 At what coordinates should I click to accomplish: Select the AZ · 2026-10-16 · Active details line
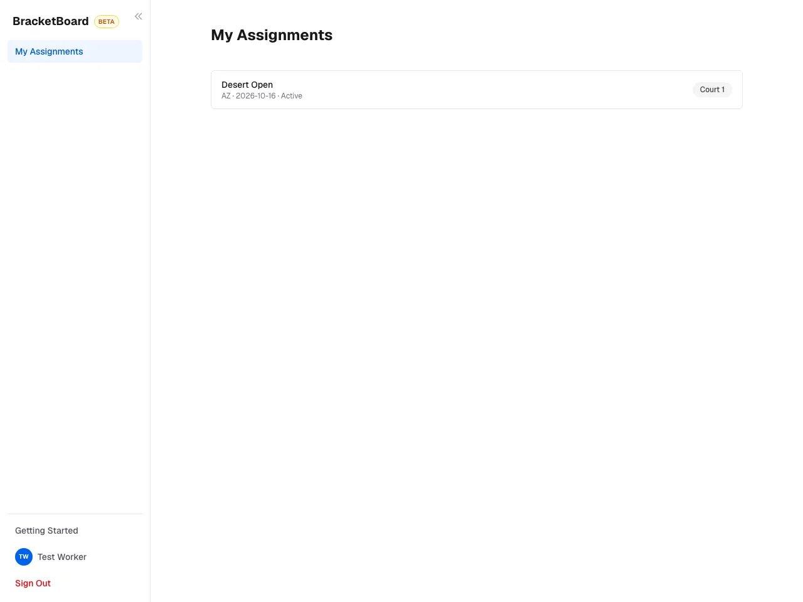pyautogui.click(x=262, y=96)
